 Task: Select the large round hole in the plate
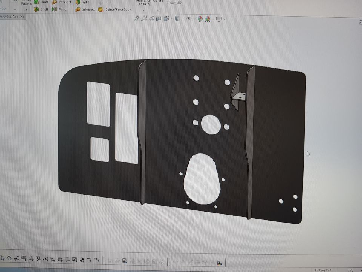(x=211, y=125)
